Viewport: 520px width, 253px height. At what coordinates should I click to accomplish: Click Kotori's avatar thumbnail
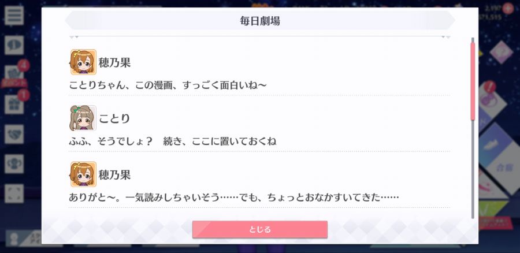point(83,118)
